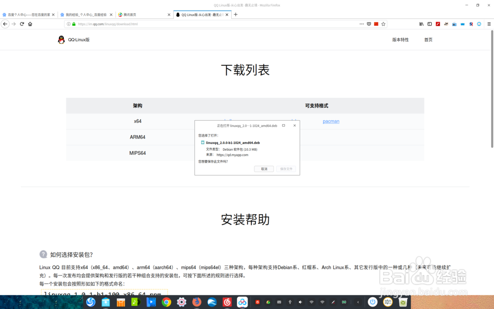Open the Deepin launcher in the dock

click(x=91, y=302)
